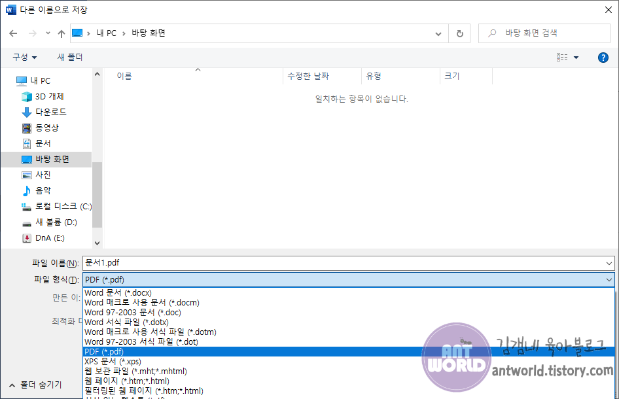Click the sidebar scrollbar thumb
This screenshot has height=399, width=619.
(x=97, y=194)
